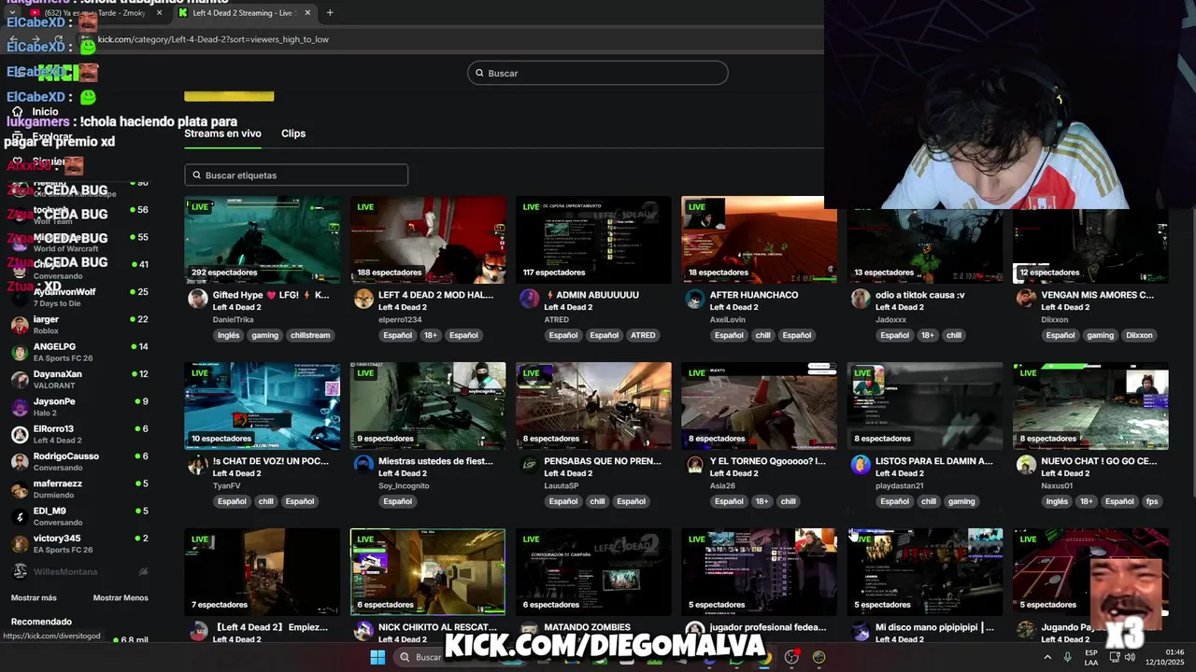The height and width of the screenshot is (672, 1196).
Task: Switch to the Clips tab
Action: coord(293,133)
